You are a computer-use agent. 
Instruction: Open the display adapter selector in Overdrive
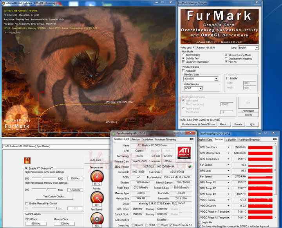click(x=56, y=146)
